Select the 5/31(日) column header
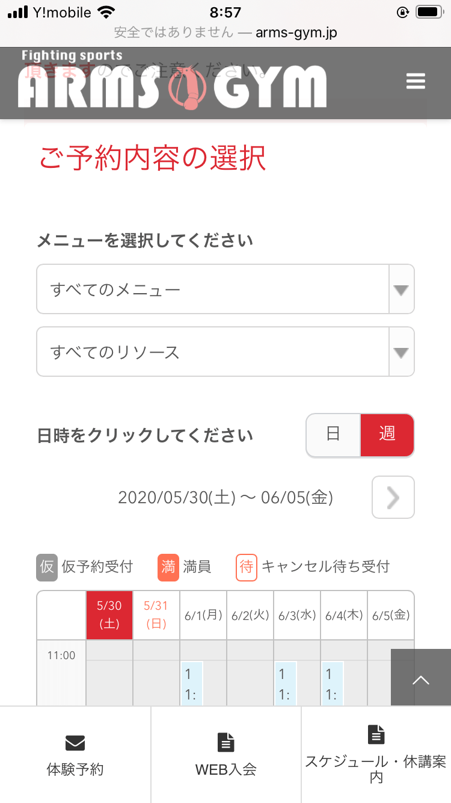 [156, 615]
